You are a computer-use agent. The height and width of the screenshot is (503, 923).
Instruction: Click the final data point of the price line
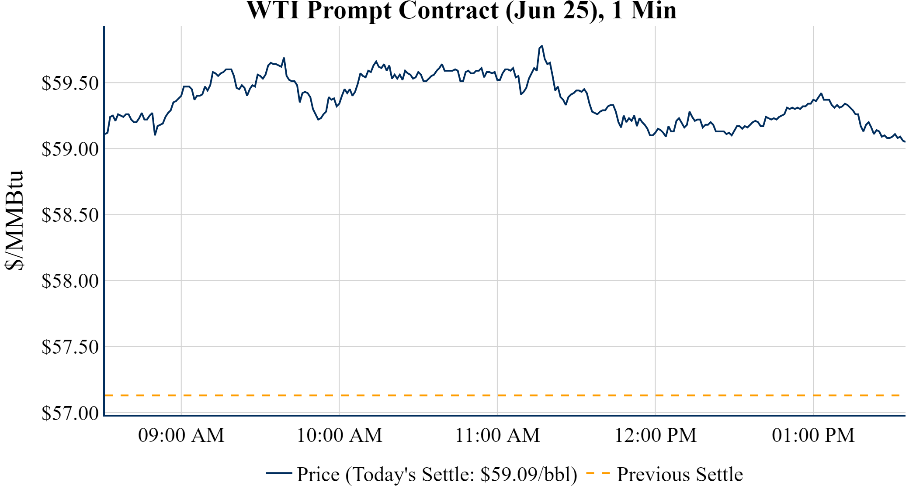905,141
